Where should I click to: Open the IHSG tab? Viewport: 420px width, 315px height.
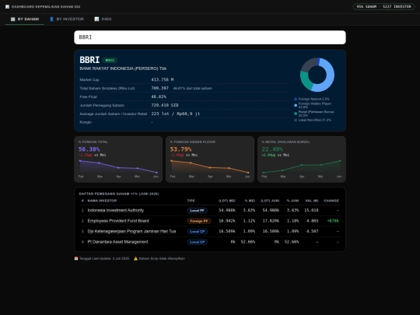point(103,19)
